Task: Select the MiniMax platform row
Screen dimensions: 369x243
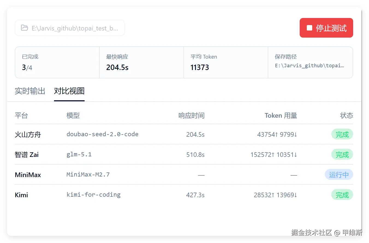Action: (x=184, y=175)
